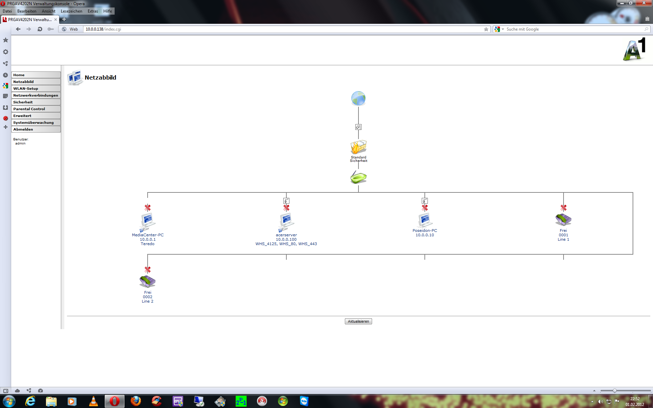The width and height of the screenshot is (653, 408).
Task: Click the Frei 0002 Line 2 link
Action: pyautogui.click(x=148, y=297)
